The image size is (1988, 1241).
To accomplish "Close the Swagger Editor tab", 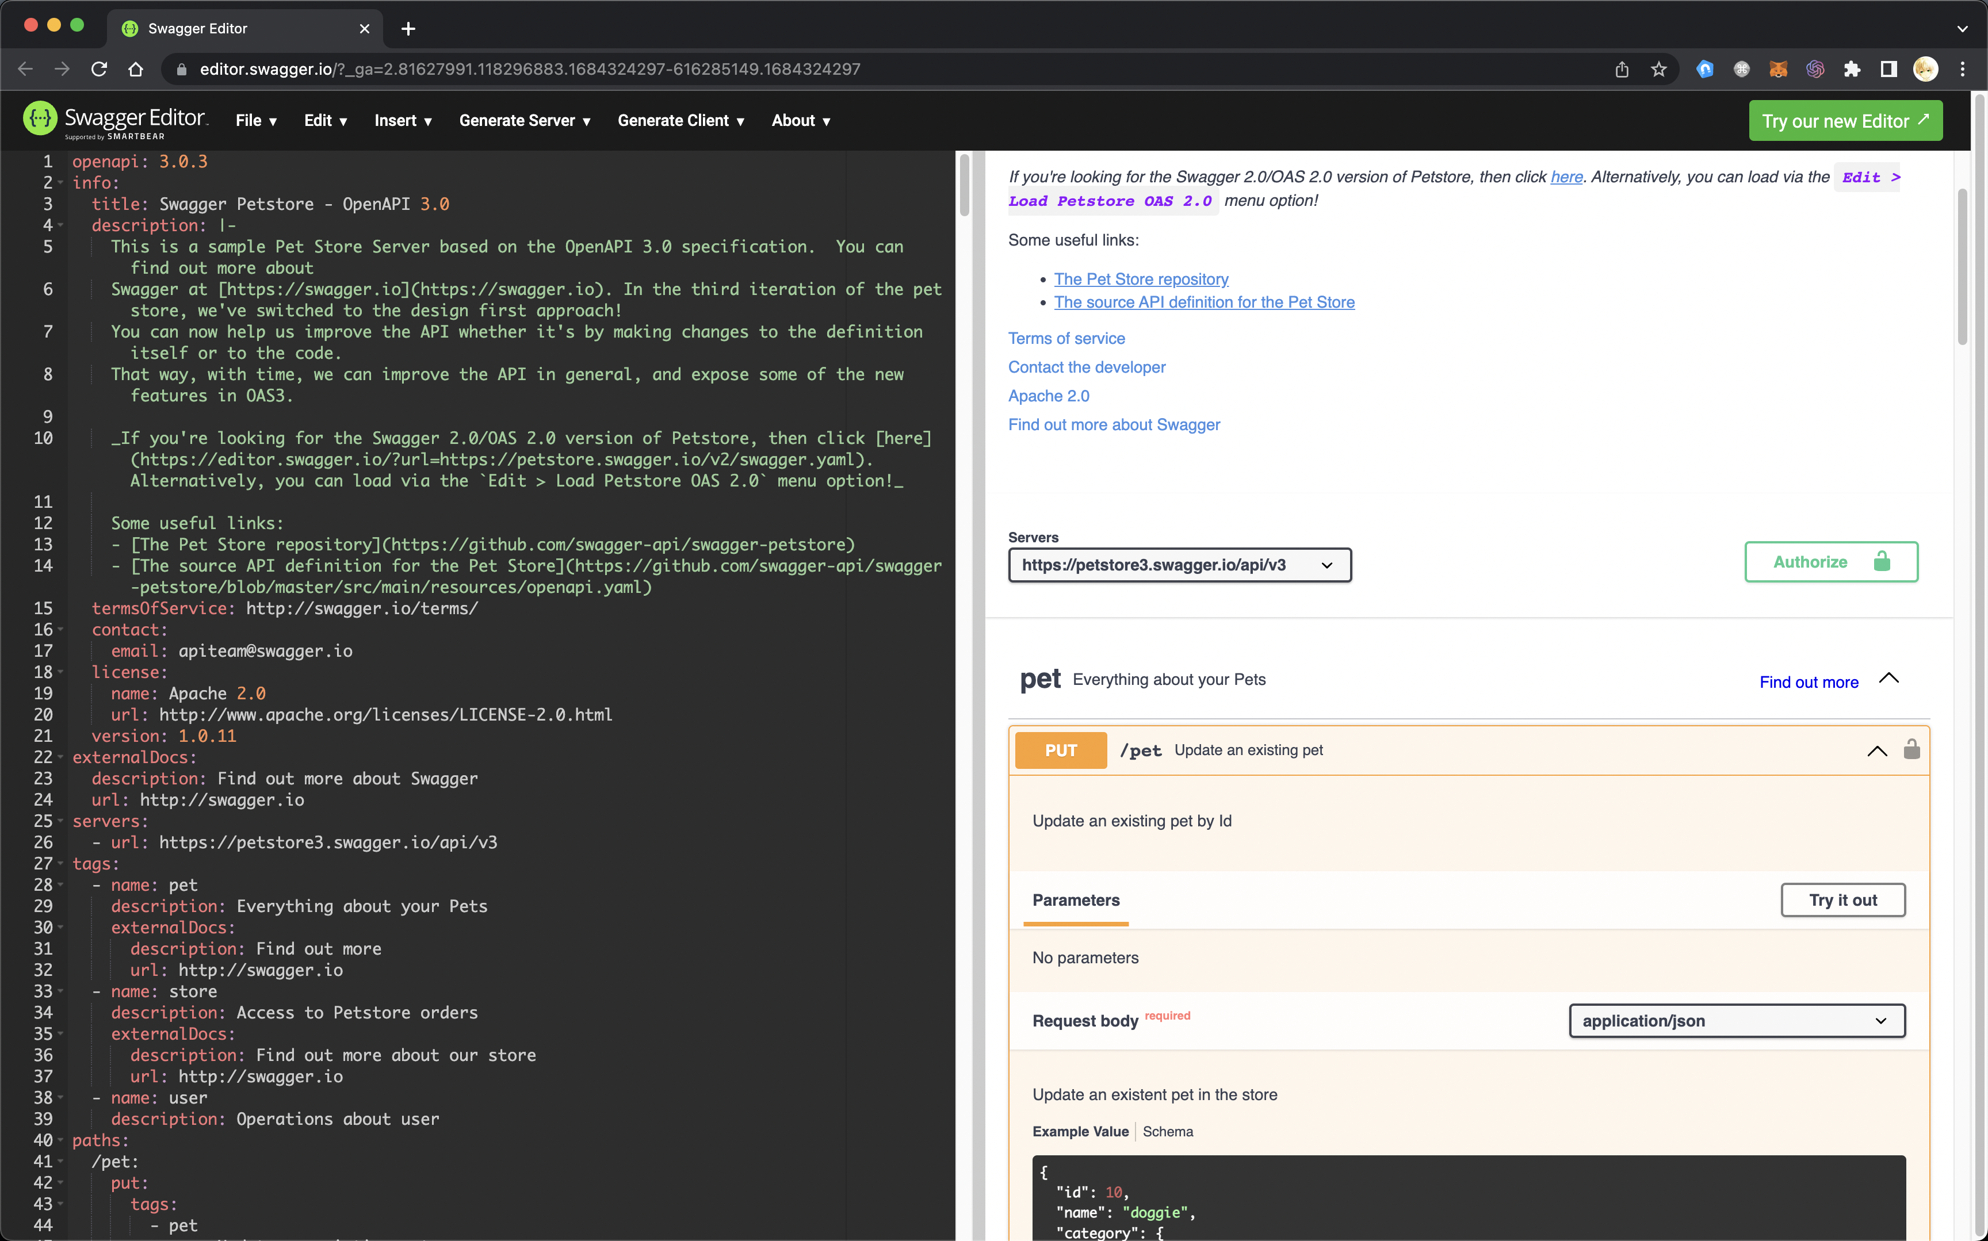I will 365,29.
